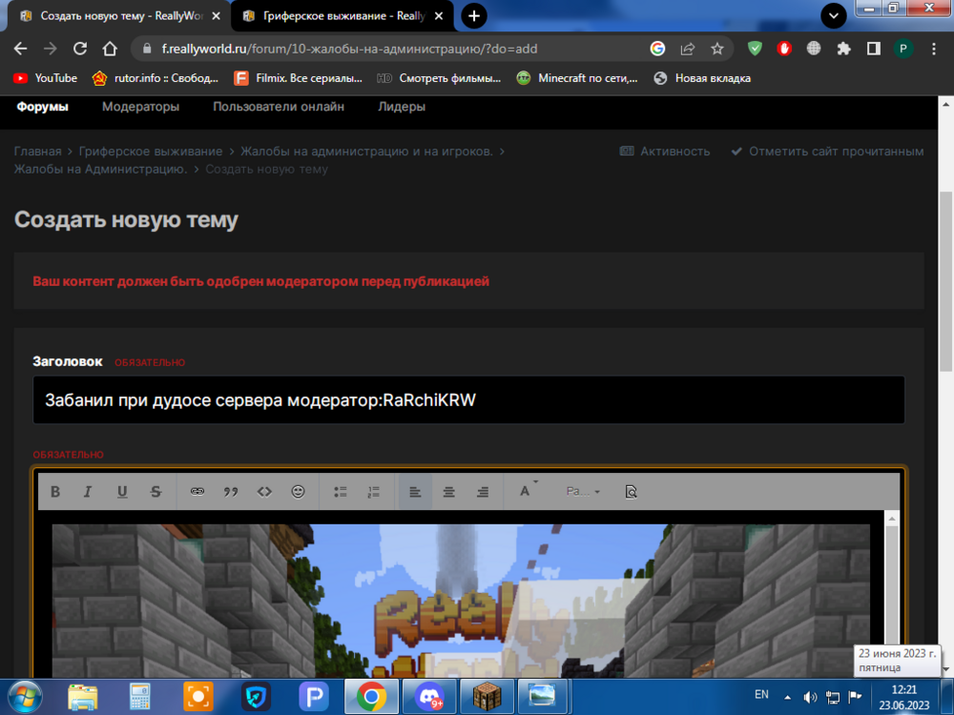Select the Форумы menu item
The image size is (954, 715).
(42, 107)
